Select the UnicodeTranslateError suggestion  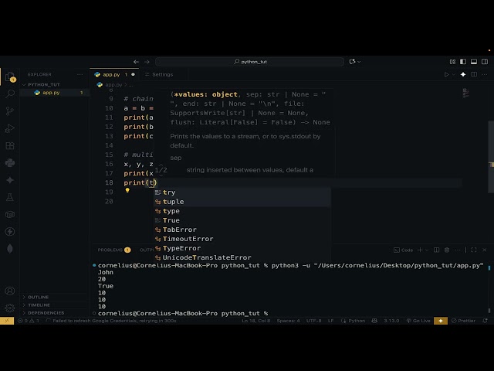coord(242,257)
